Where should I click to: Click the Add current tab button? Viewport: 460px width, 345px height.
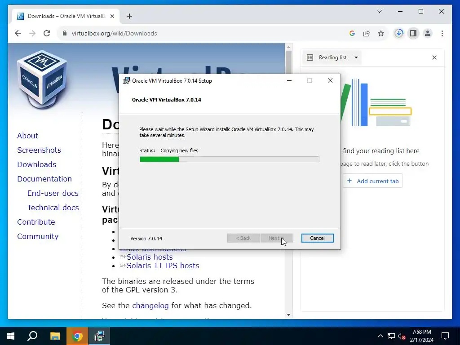[x=372, y=181]
